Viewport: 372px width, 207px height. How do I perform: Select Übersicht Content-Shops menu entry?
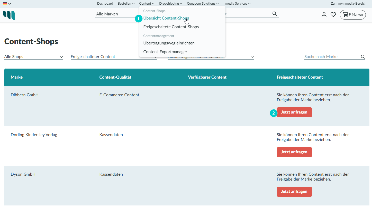pyautogui.click(x=166, y=18)
